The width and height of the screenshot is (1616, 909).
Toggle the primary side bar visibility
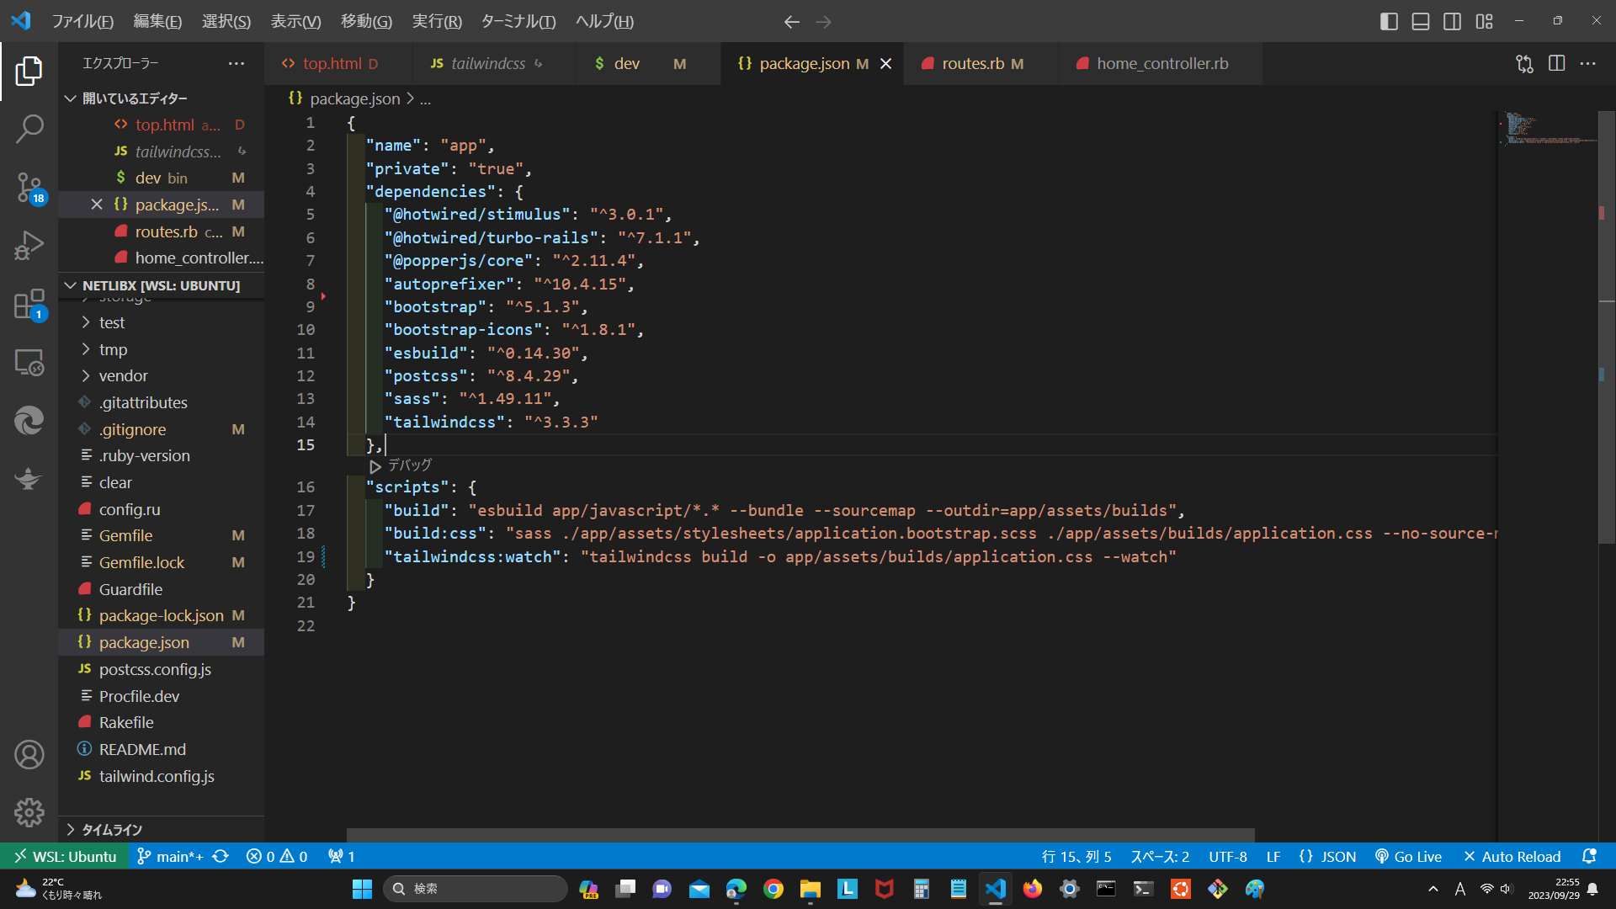pyautogui.click(x=1389, y=22)
